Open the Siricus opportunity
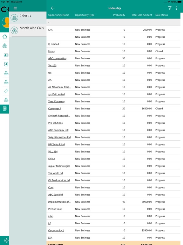 52,159
